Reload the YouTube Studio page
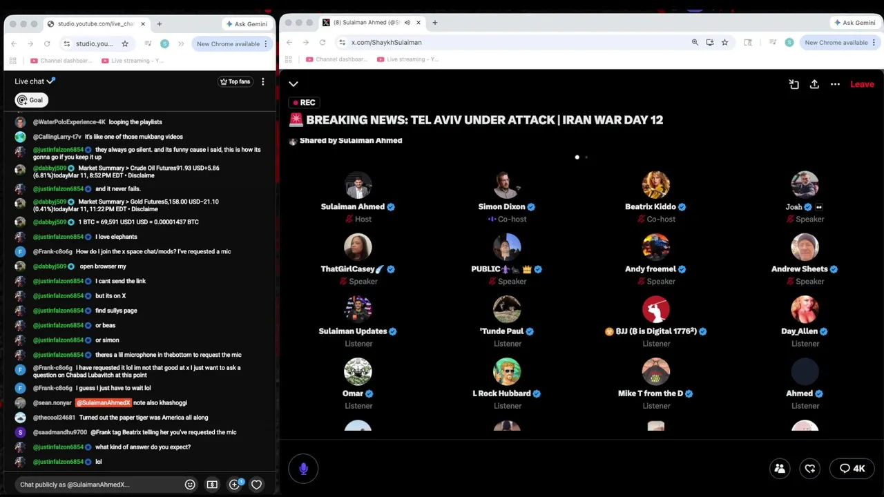884x497 pixels. 47,43
